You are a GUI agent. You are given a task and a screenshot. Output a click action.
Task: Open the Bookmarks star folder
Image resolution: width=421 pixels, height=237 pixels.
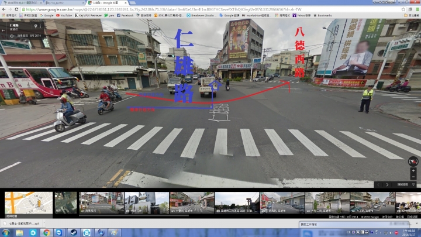(322, 15)
